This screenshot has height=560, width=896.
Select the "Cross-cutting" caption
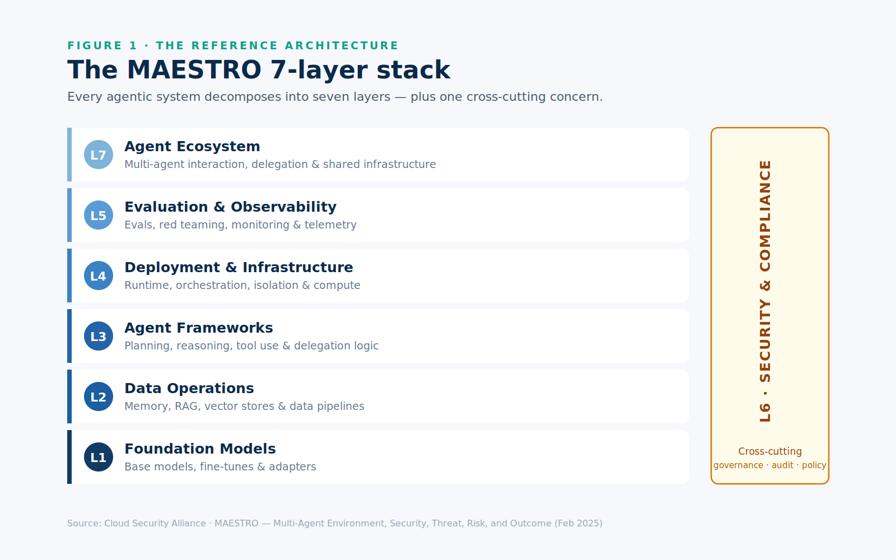(770, 451)
